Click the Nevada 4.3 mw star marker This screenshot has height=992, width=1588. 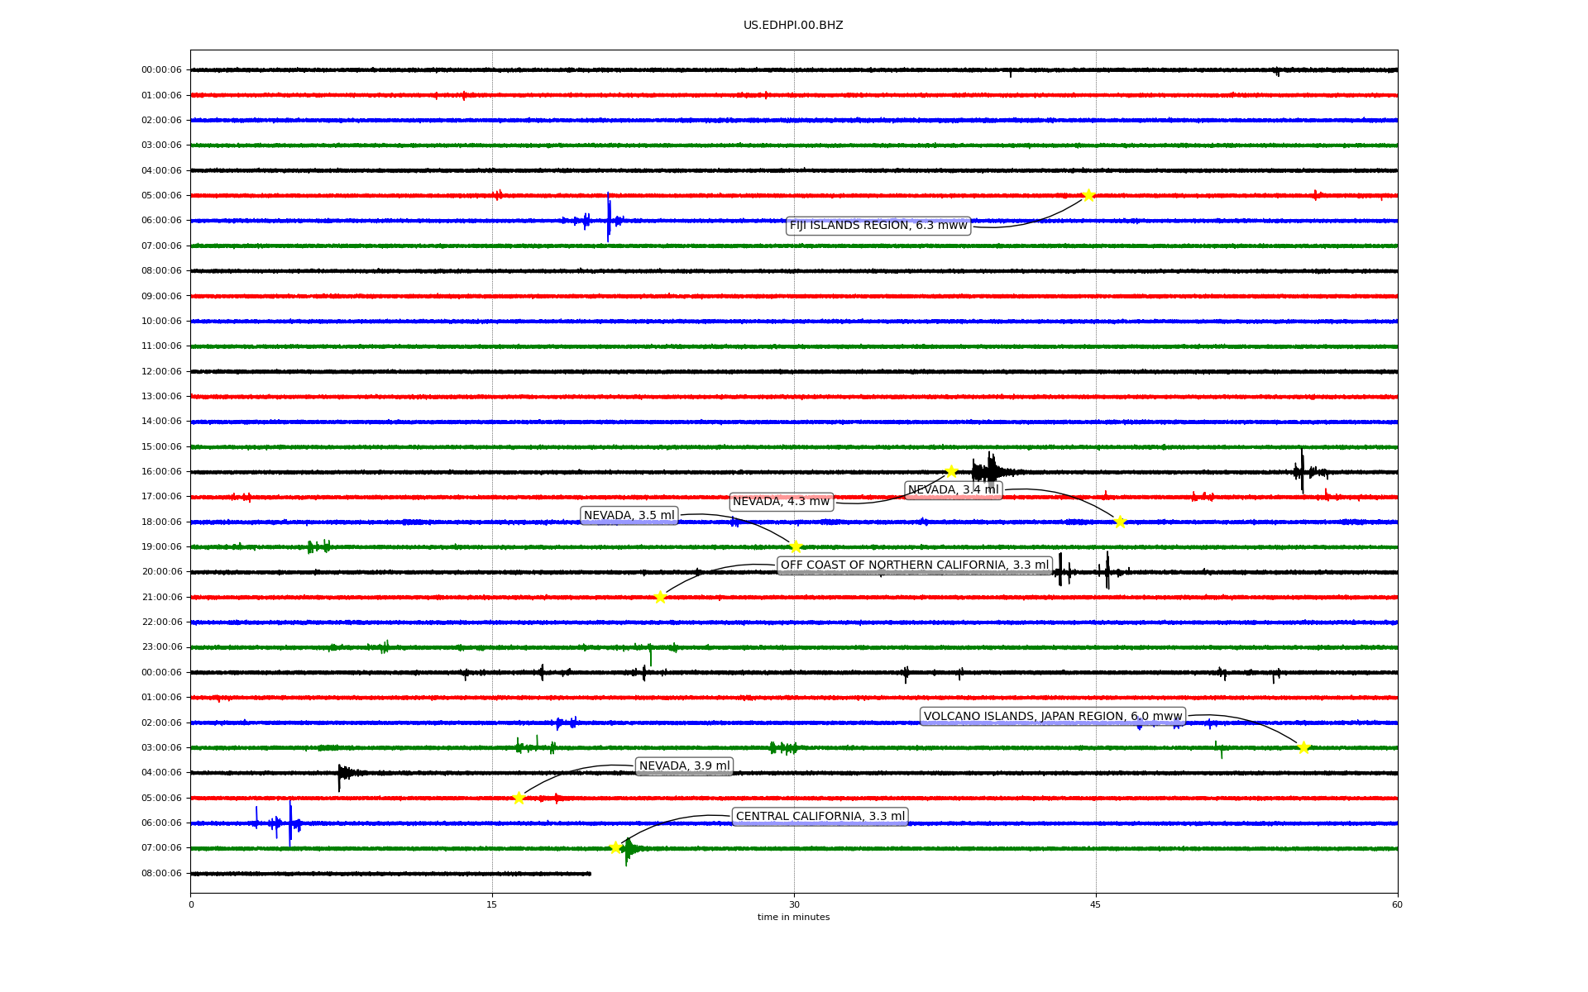coord(951,471)
